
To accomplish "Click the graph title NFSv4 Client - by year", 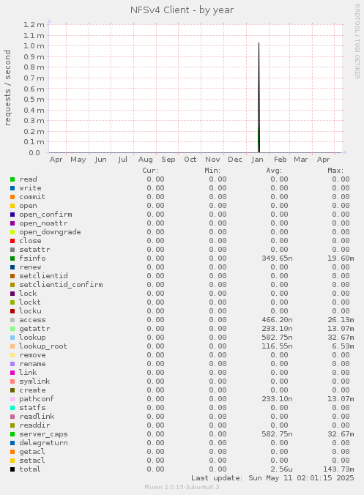I will 182,10.
